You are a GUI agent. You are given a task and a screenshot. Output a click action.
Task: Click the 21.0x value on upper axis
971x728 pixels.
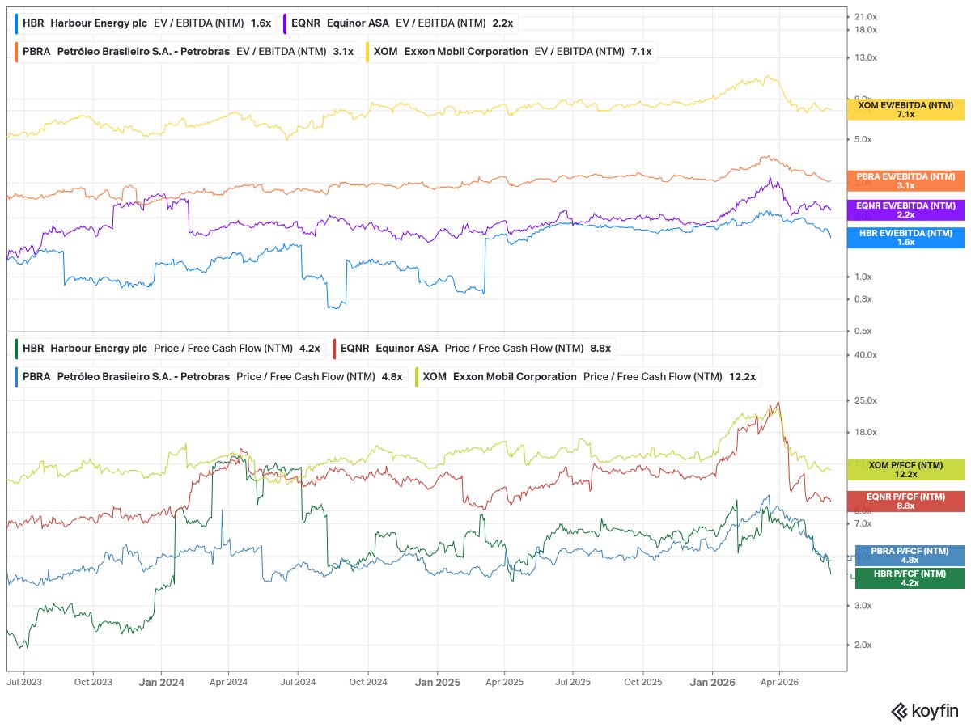coord(866,16)
